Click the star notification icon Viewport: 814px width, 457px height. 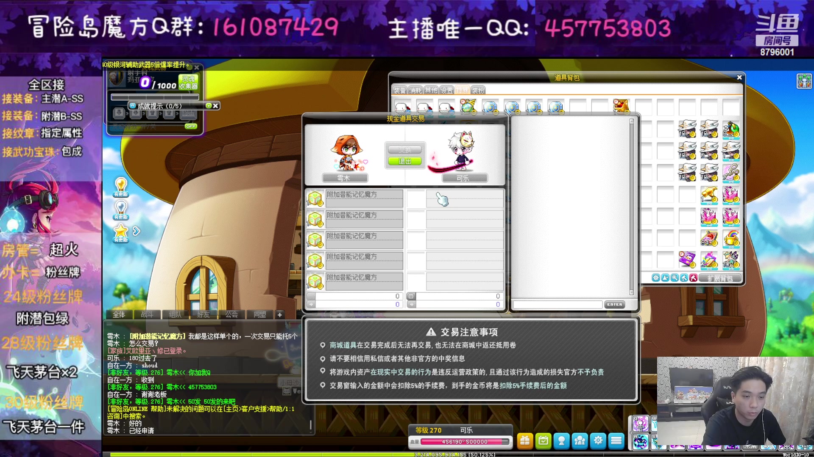point(121,232)
